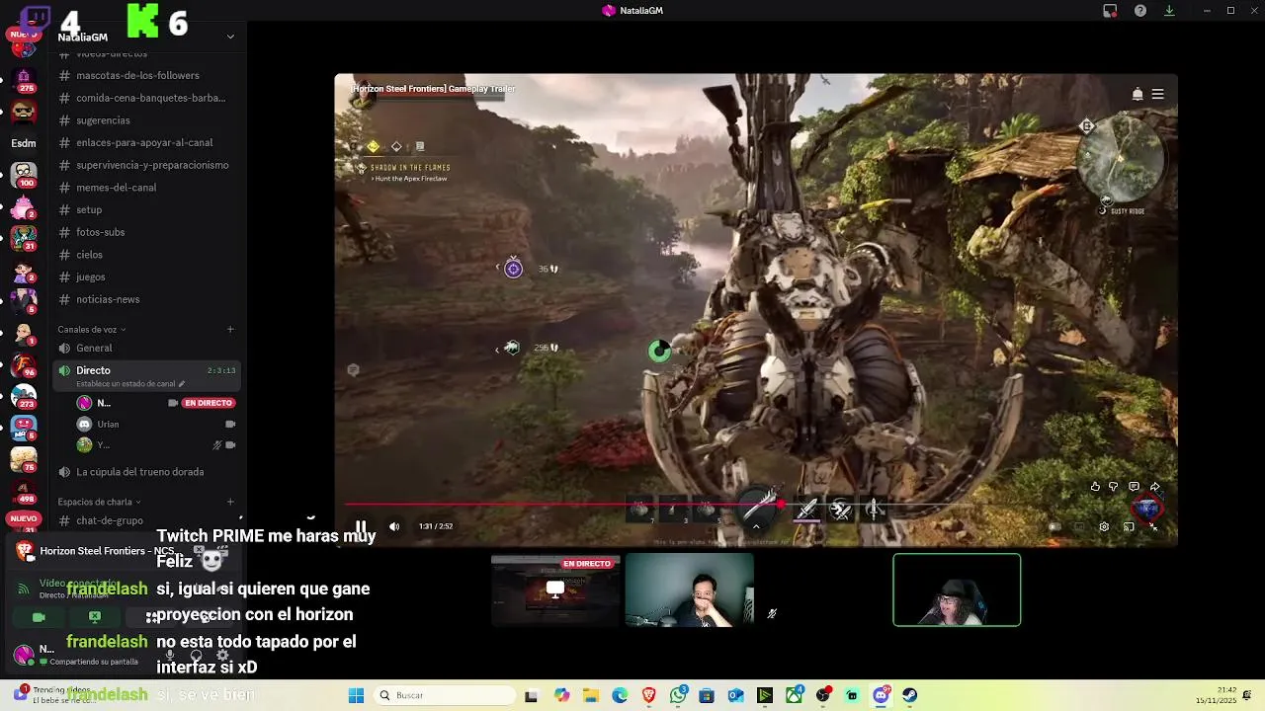
Task: Click the video share arrow icon
Action: [x=1154, y=487]
